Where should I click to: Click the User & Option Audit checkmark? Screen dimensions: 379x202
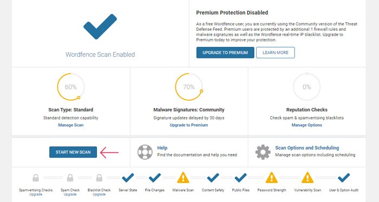click(344, 178)
